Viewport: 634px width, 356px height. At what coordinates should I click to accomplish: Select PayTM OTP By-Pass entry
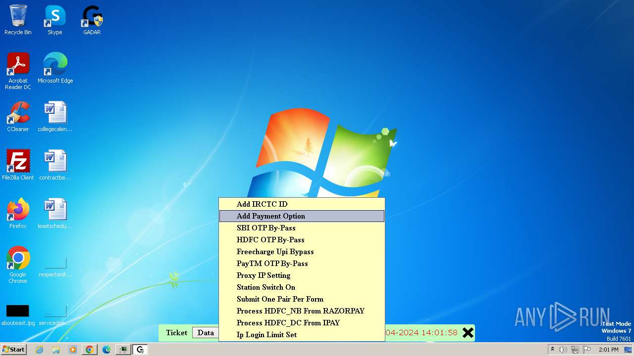point(302,264)
